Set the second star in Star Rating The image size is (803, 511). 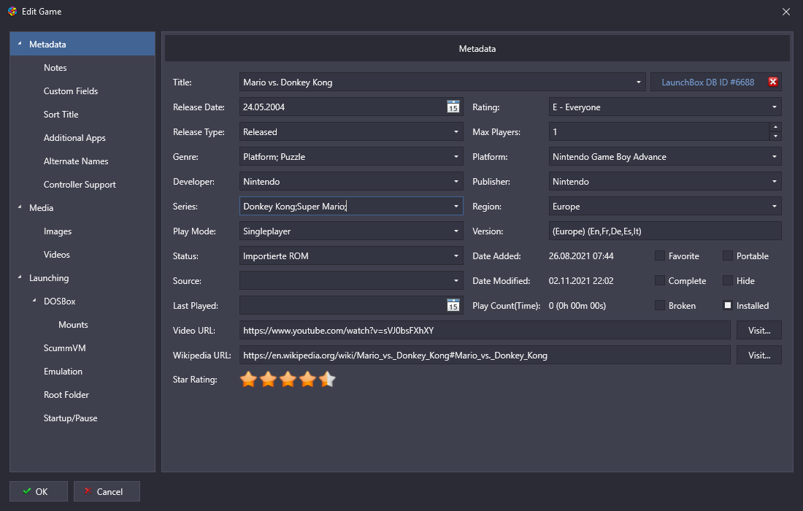[x=268, y=380]
